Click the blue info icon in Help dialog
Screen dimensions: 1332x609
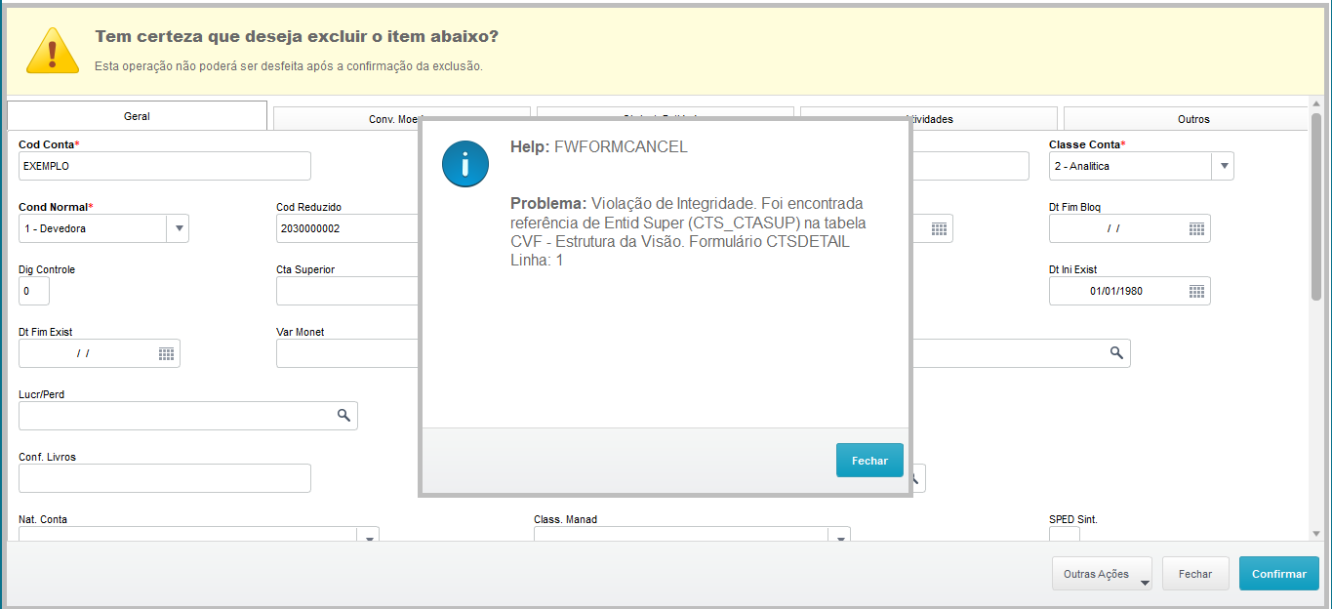pyautogui.click(x=464, y=163)
